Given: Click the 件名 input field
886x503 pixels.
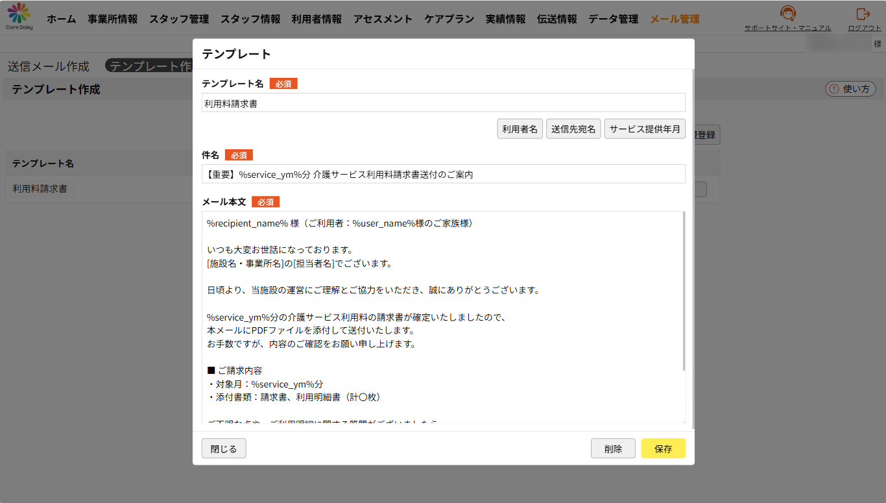Looking at the screenshot, I should 444,174.
